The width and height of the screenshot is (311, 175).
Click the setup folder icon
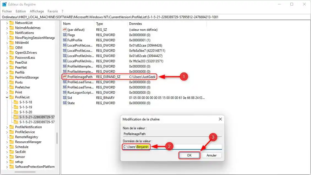12,161
